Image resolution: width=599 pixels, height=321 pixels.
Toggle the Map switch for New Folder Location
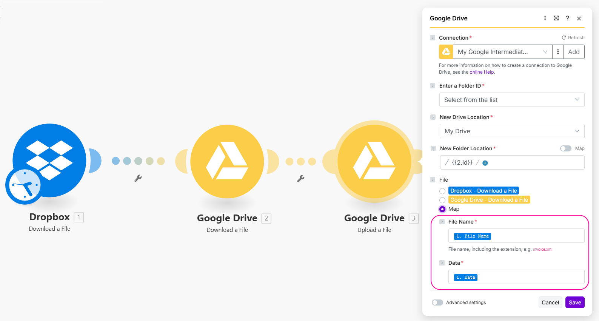[565, 148]
